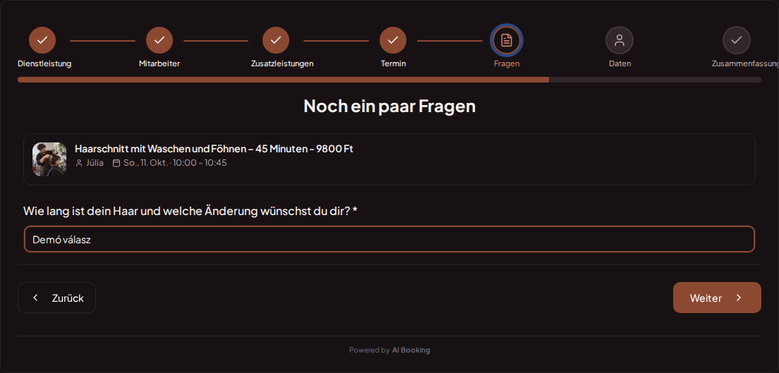
Task: Go back with the Zurück button
Action: 56,298
